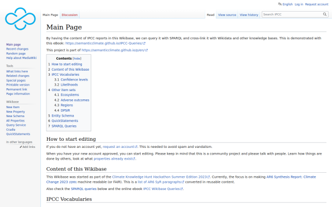The image size is (332, 207).
Task: Jump to Confidence levels section
Action: (74, 79)
